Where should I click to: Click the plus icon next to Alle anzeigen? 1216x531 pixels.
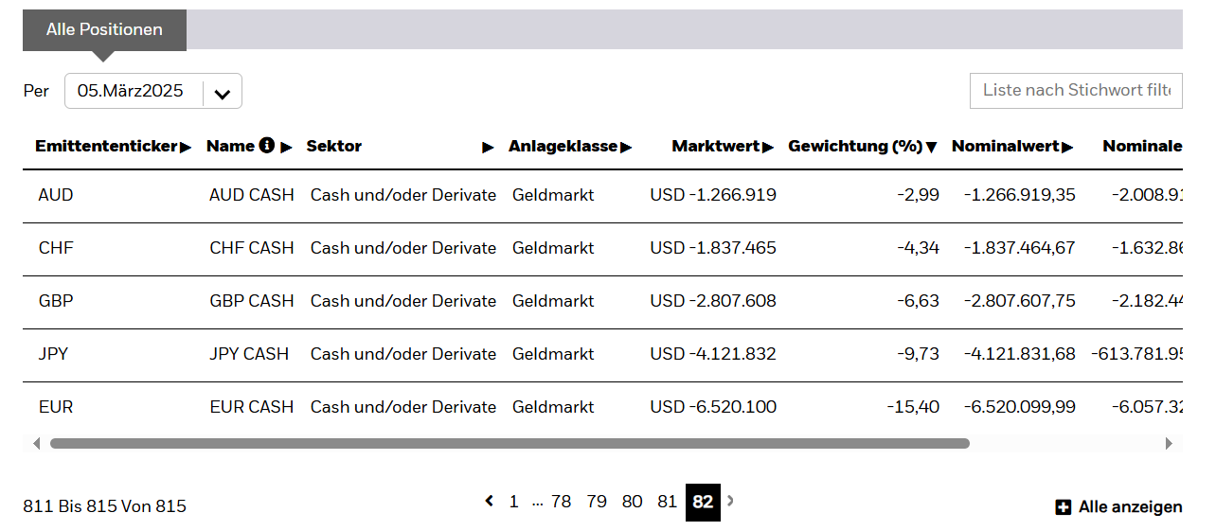(x=1064, y=507)
